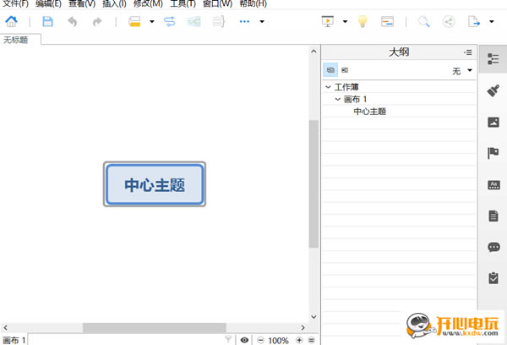
Task: Open the Markers flag sidebar panel
Action: click(493, 153)
